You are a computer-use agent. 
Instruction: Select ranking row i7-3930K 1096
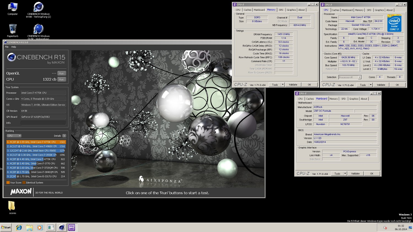coord(36,155)
